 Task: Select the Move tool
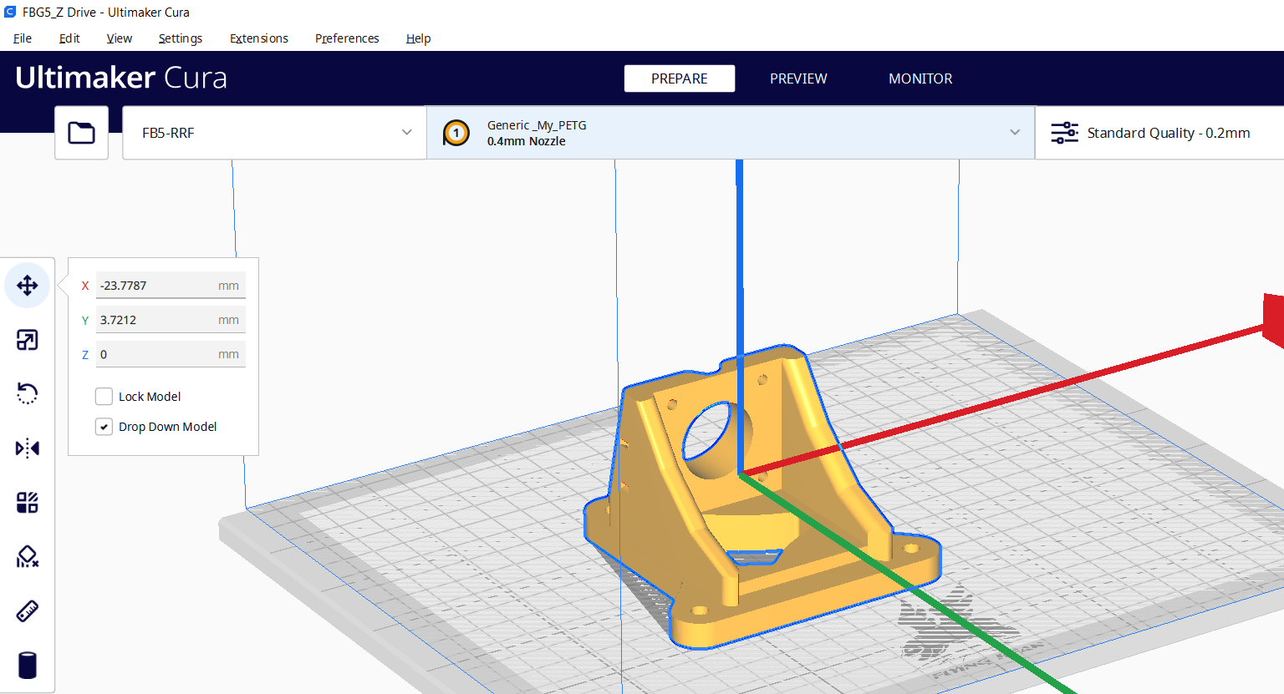[x=27, y=285]
